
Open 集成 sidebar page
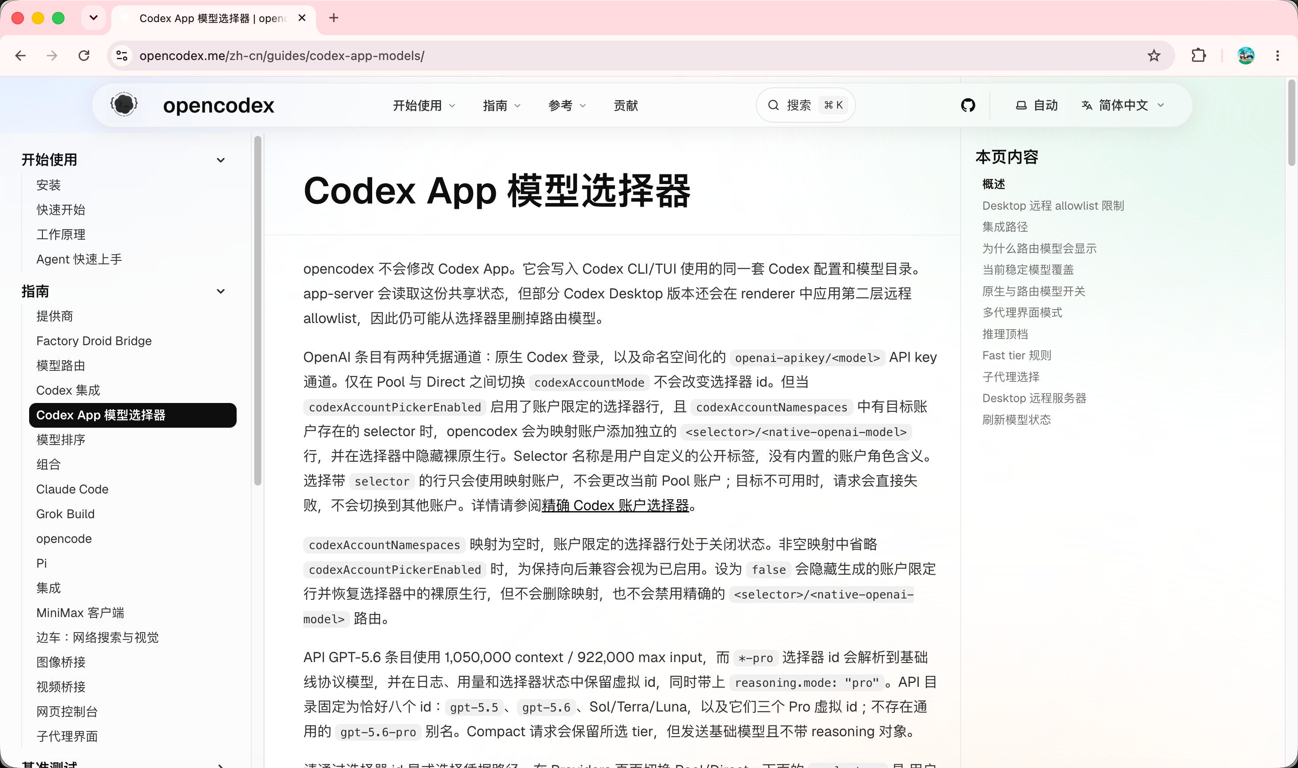click(49, 588)
